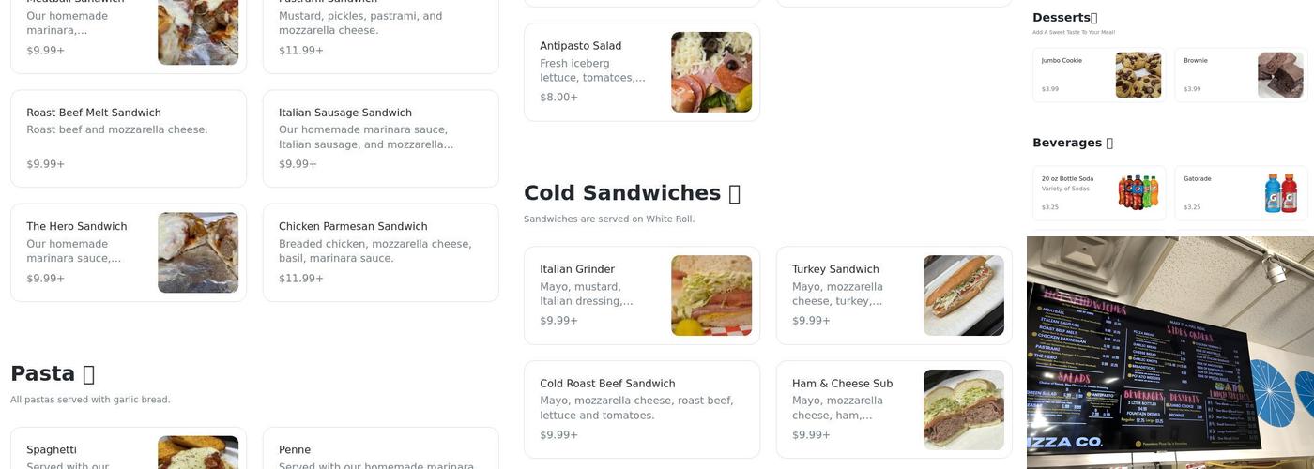Screen dimensions: 1314x469
Task: Click the emoji icon next to Pasta heading
Action: [89, 374]
